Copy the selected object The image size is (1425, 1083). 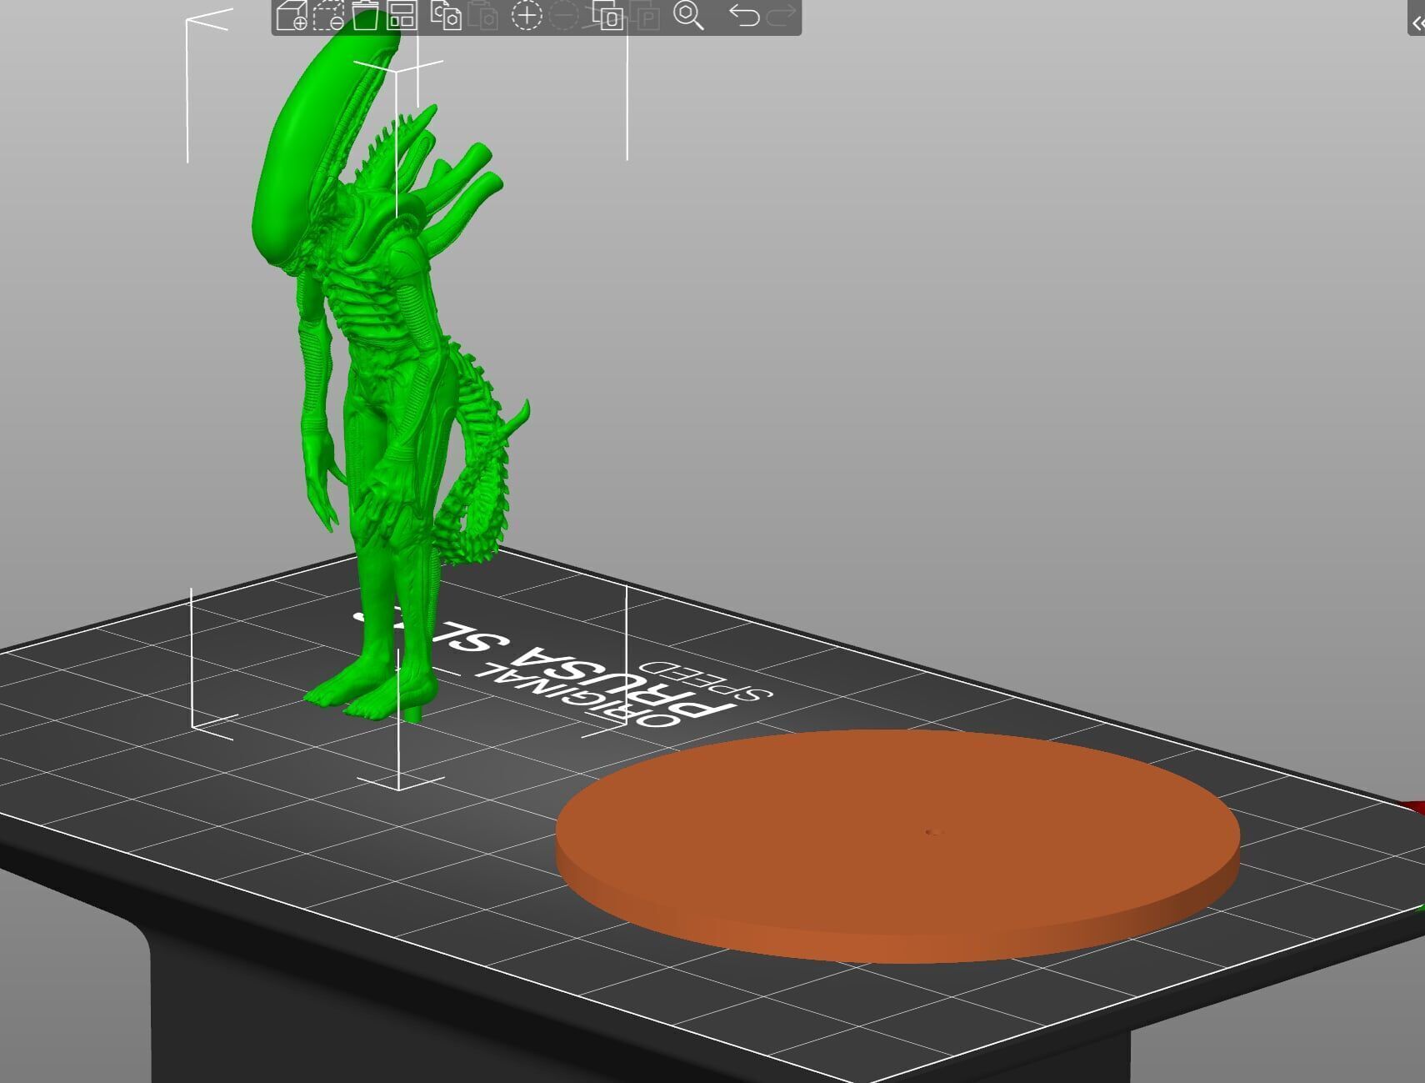pyautogui.click(x=446, y=15)
